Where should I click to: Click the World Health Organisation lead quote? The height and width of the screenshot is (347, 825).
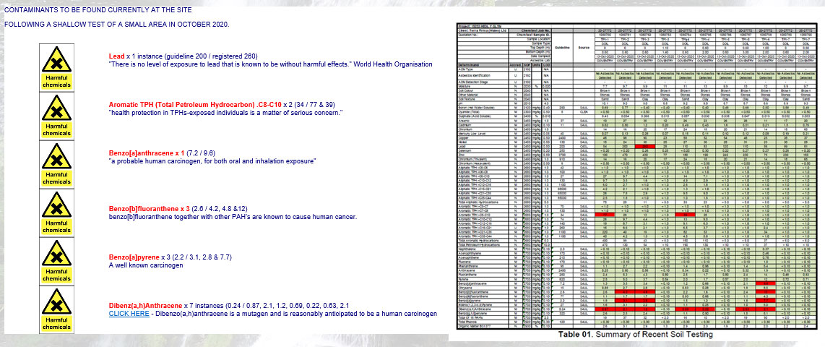[x=270, y=64]
